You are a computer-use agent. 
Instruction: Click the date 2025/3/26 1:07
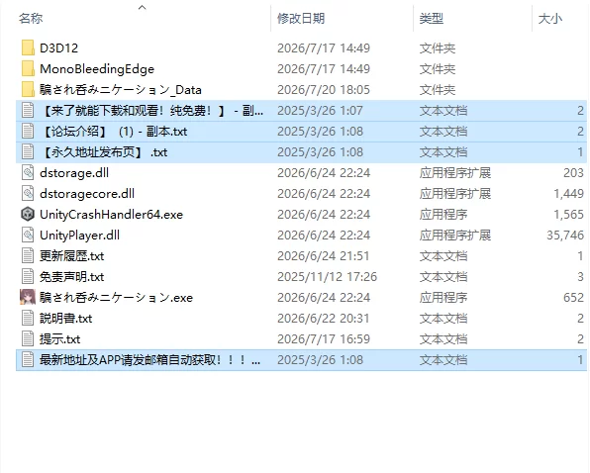(320, 111)
